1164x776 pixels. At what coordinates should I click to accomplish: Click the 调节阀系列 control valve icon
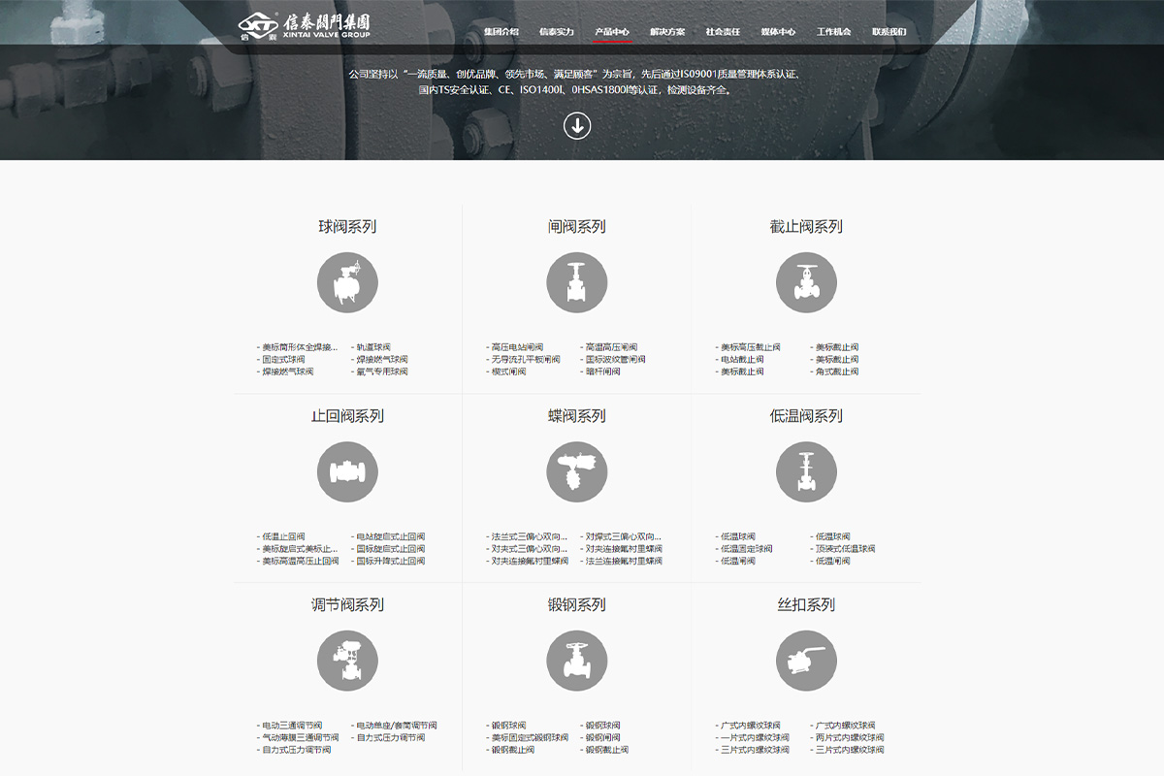coord(347,661)
